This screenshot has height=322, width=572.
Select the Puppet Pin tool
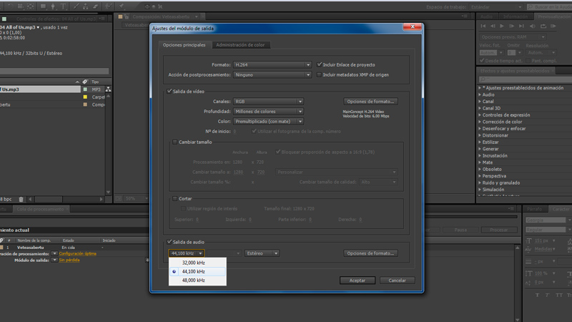[122, 6]
